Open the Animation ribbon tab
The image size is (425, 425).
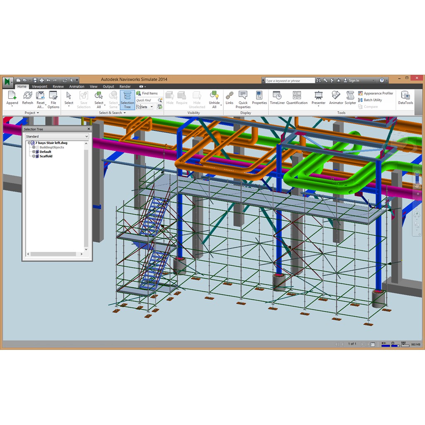click(x=77, y=87)
